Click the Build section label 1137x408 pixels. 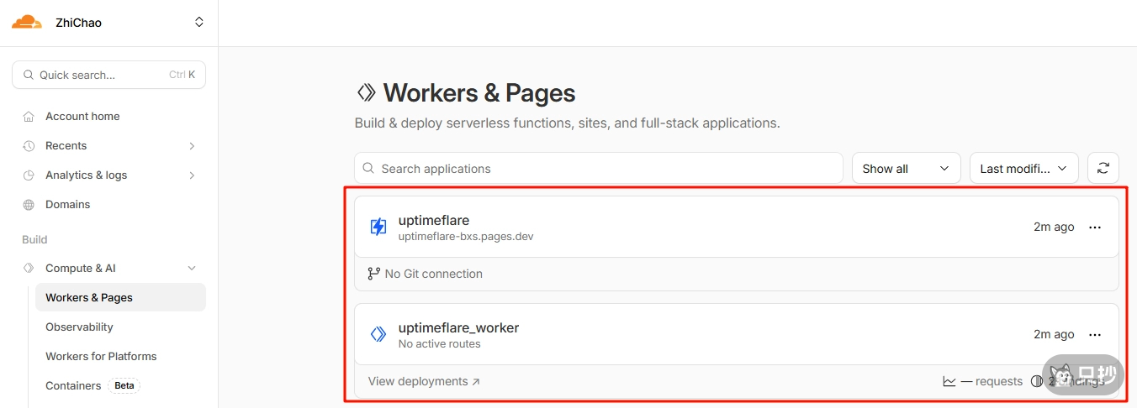pos(34,239)
